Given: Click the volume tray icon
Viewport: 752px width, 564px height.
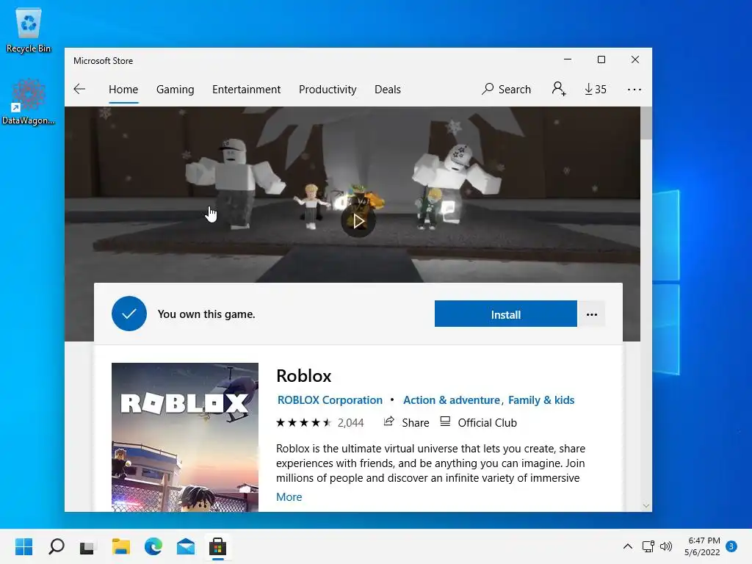Looking at the screenshot, I should click(x=666, y=546).
